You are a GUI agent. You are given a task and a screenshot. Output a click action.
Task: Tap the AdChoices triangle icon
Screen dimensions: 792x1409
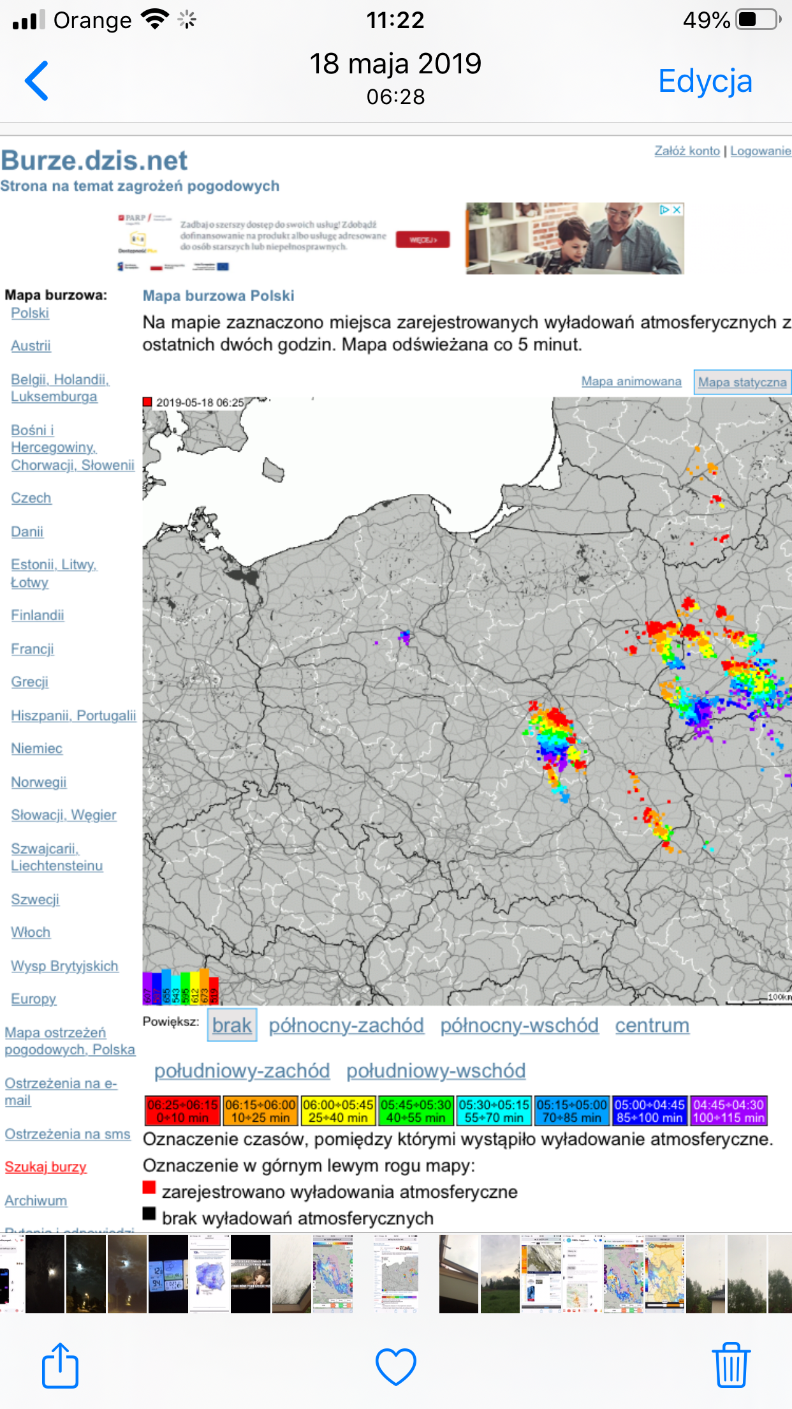point(664,210)
